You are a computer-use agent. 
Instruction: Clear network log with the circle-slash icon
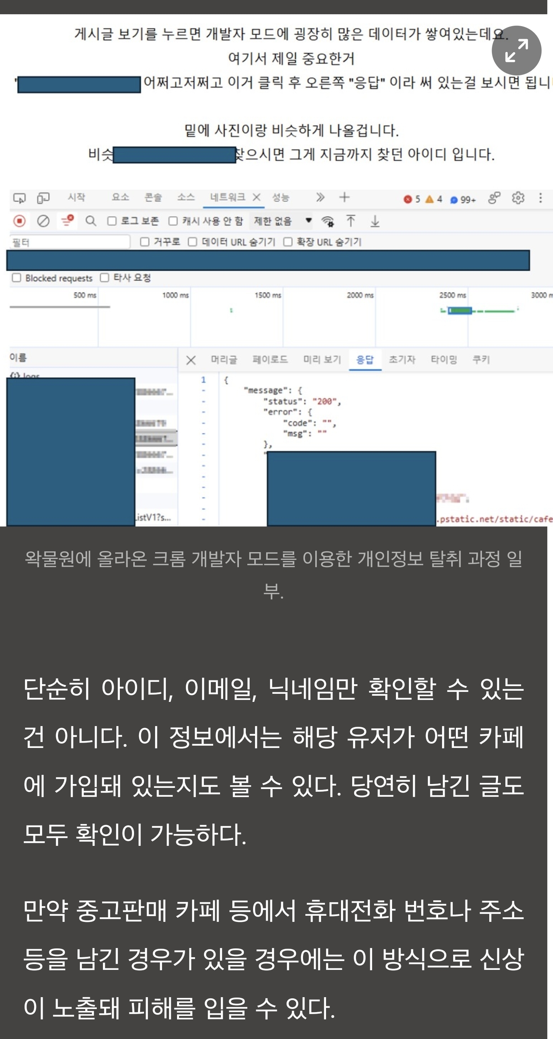point(43,221)
